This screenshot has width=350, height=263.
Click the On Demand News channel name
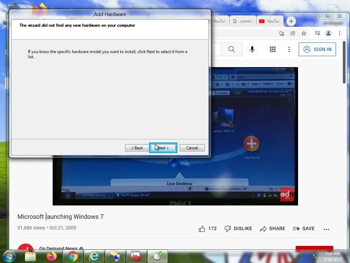click(x=58, y=248)
